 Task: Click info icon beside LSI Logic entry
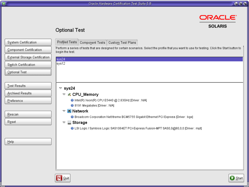(72, 128)
